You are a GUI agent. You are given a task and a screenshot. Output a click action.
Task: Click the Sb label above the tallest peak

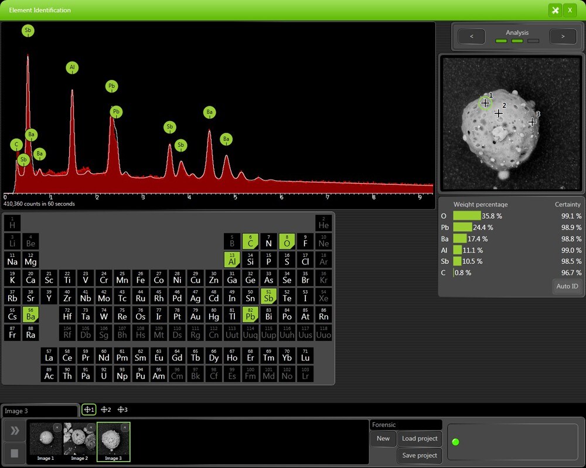click(28, 30)
